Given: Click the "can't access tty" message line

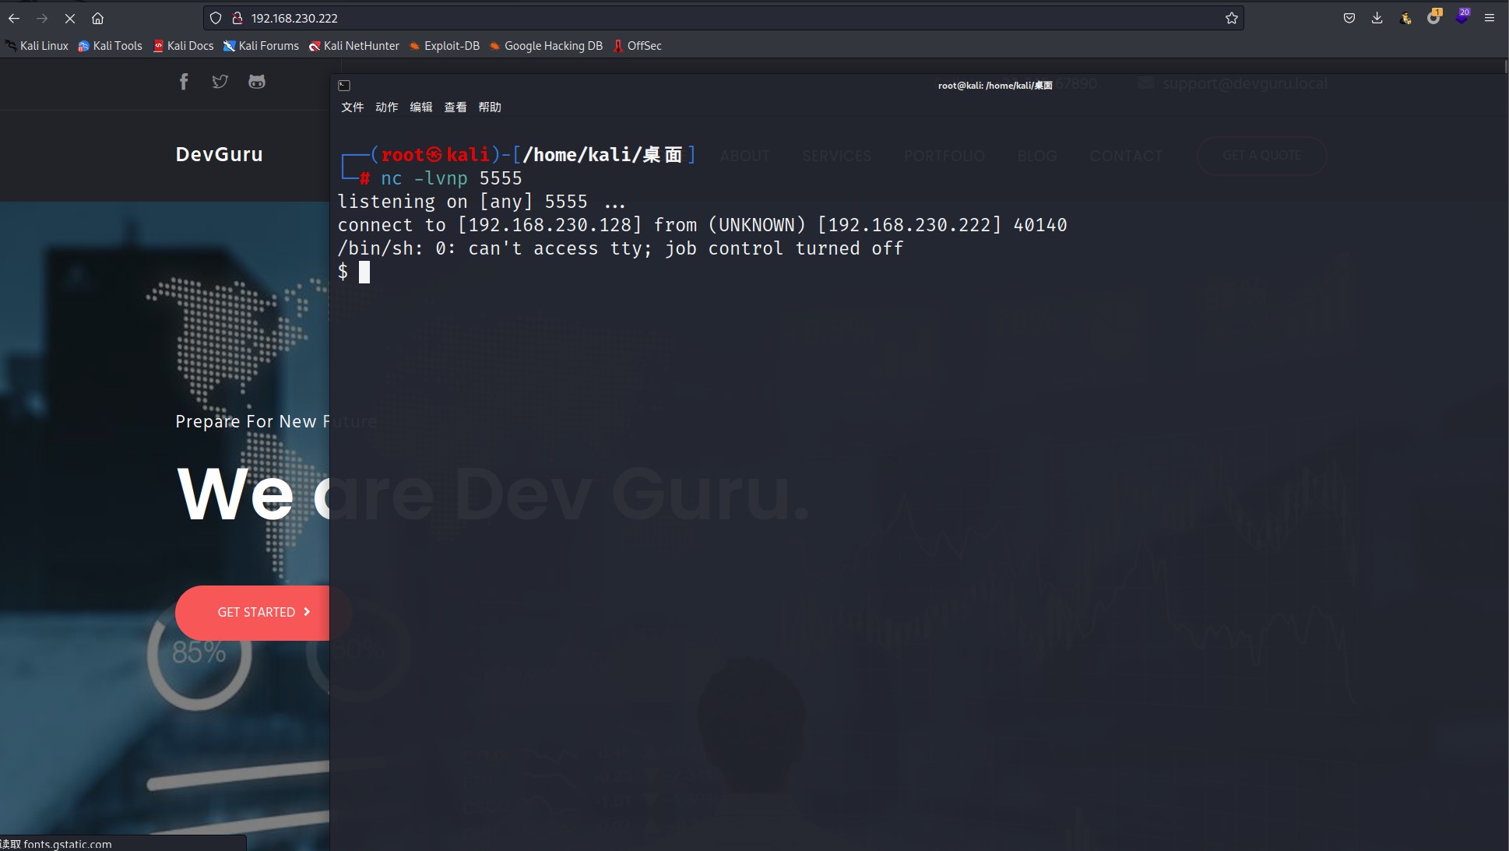Looking at the screenshot, I should (x=621, y=248).
